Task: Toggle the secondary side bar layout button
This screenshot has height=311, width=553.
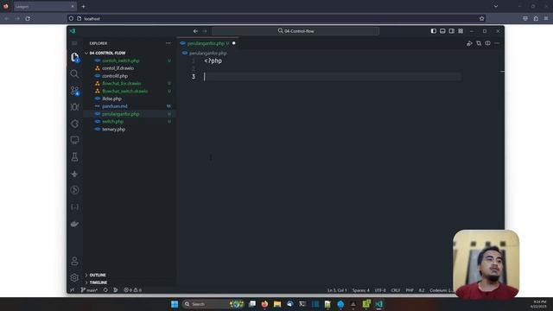Action: (x=452, y=31)
